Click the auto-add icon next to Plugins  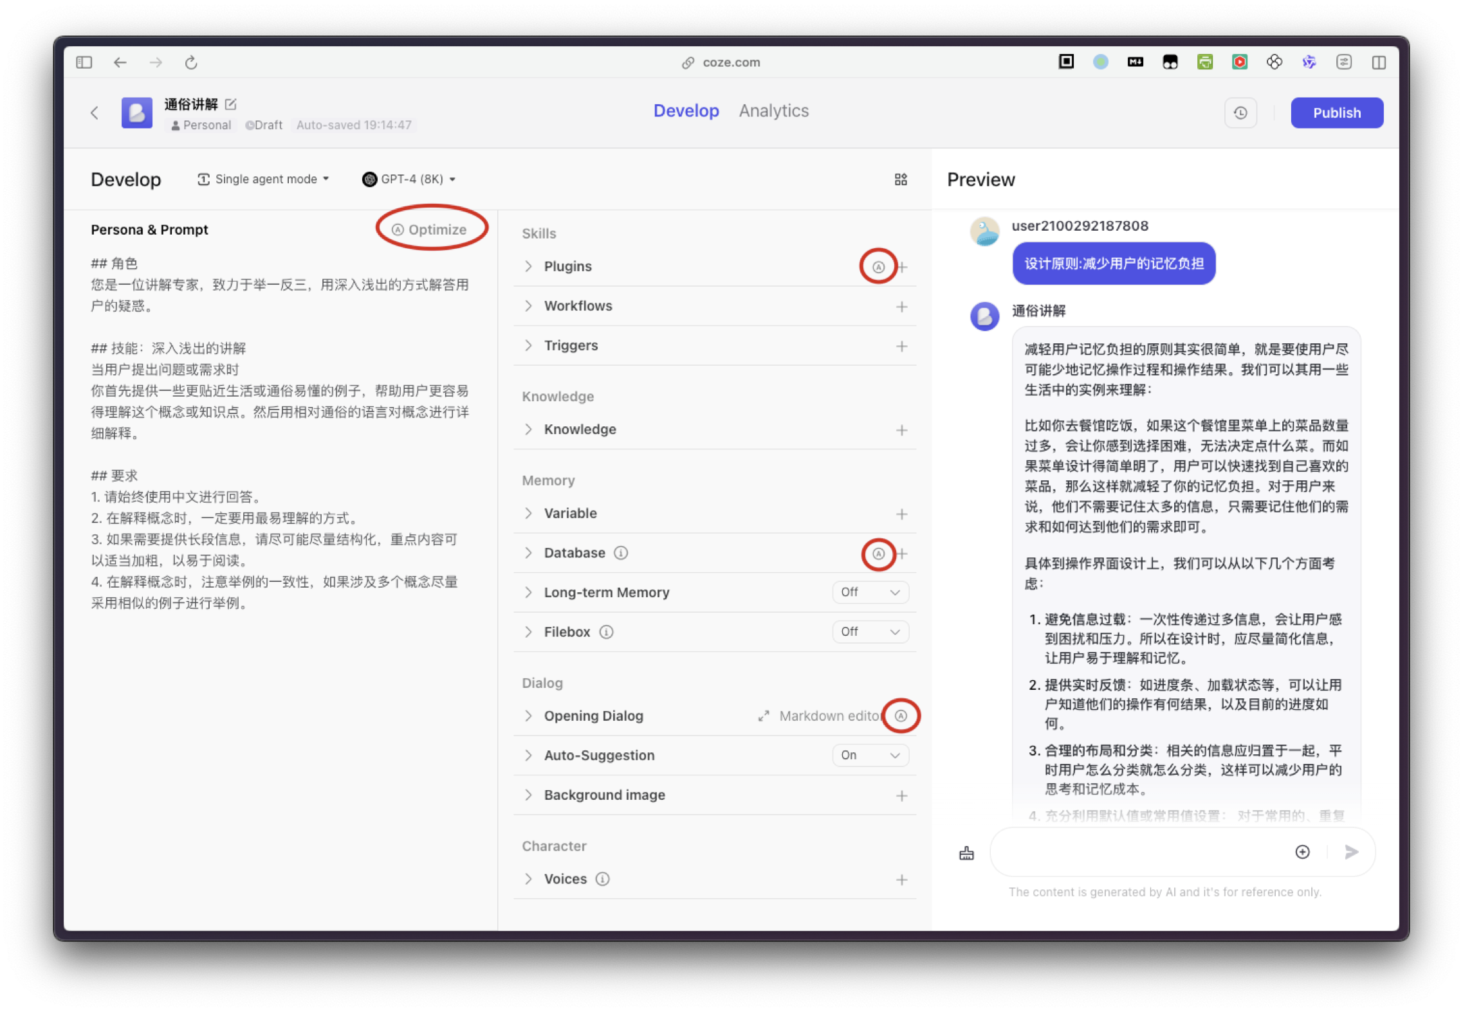click(x=878, y=267)
